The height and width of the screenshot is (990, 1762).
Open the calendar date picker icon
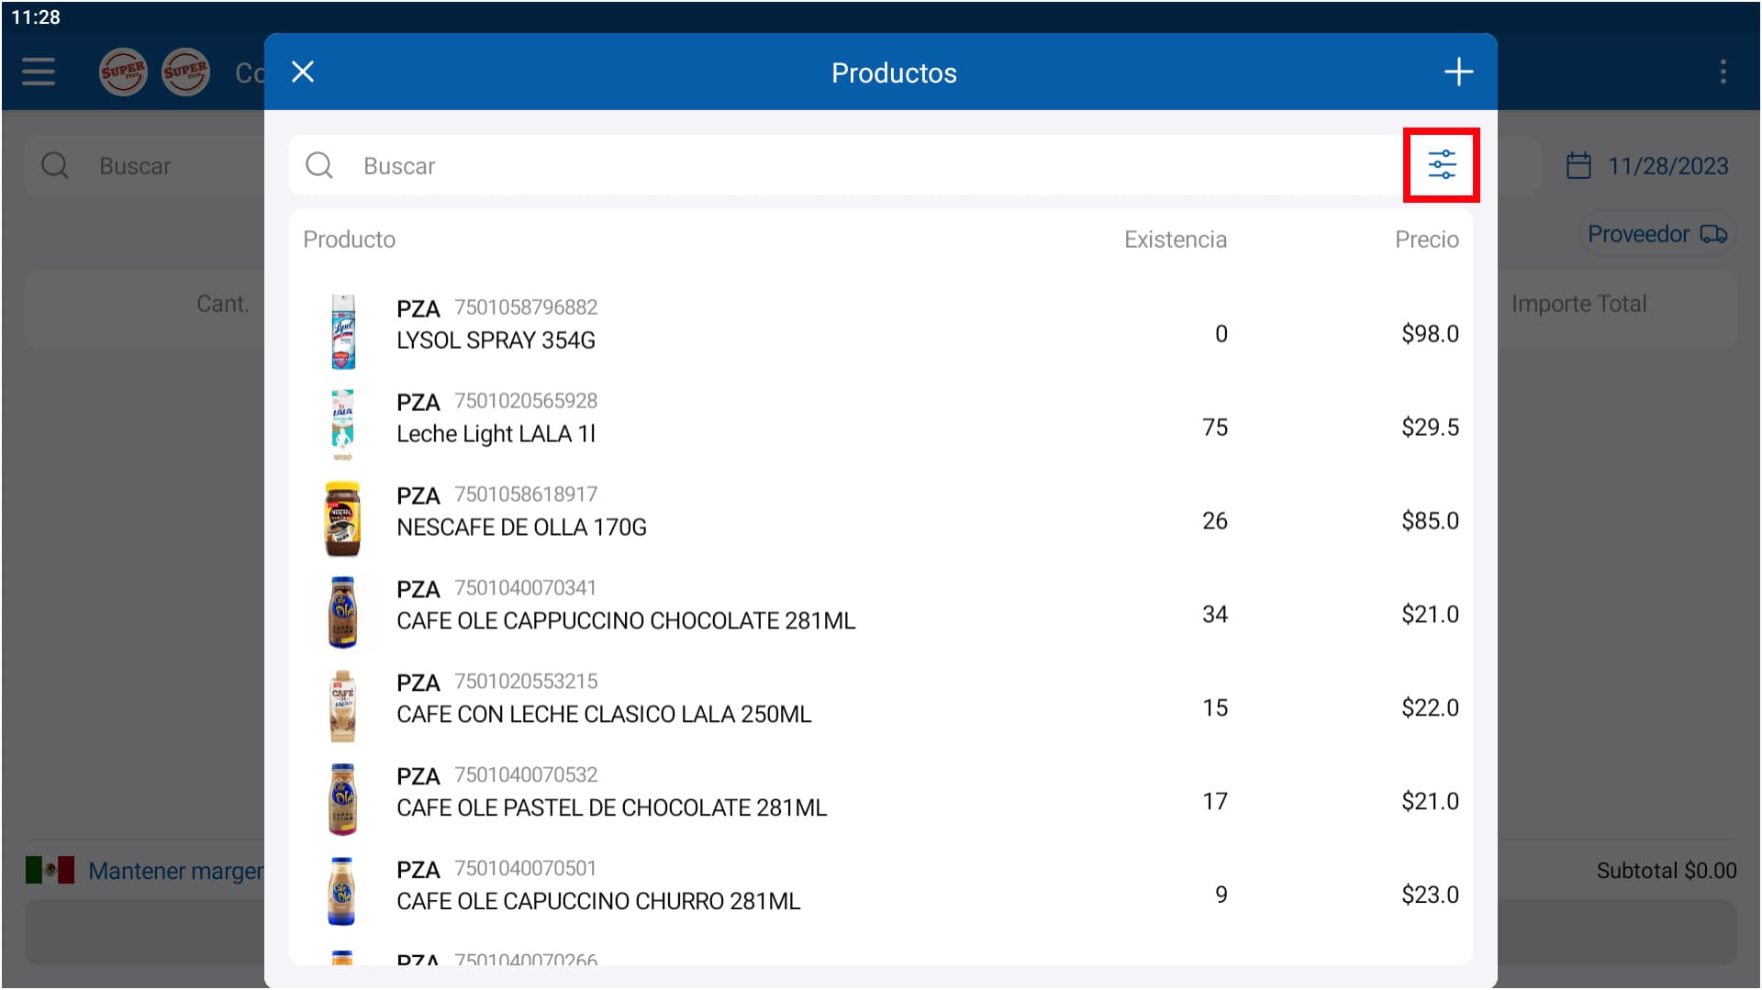point(1578,165)
